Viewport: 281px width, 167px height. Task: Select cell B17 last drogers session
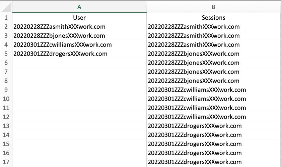[x=195, y=162]
